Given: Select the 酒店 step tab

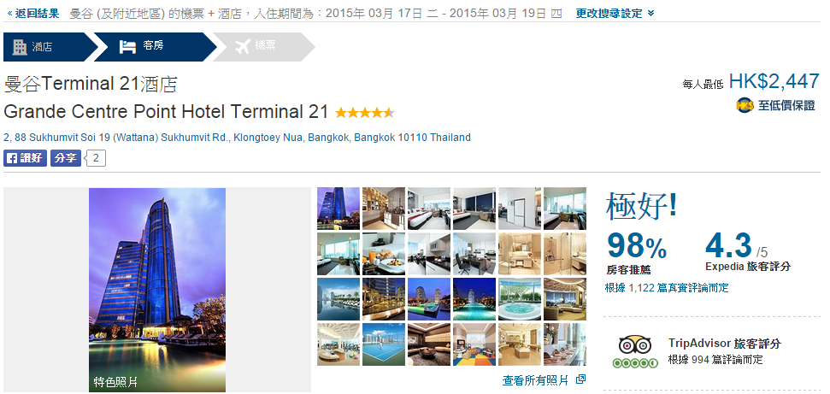Looking at the screenshot, I should pos(50,47).
